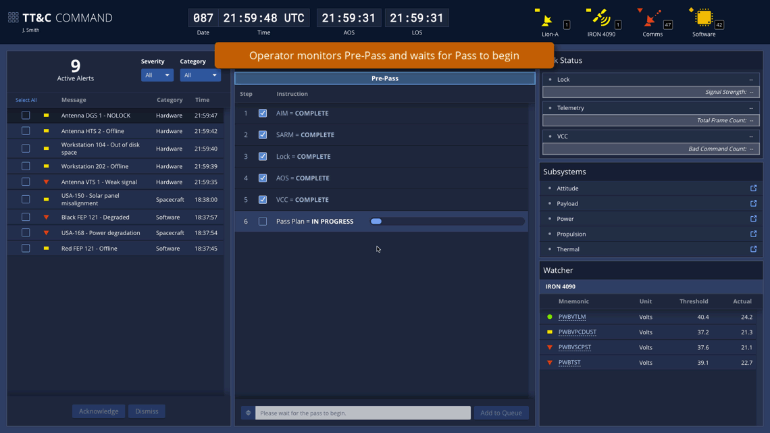
Task: Open the PWBVTLM mnemonic link
Action: point(571,317)
